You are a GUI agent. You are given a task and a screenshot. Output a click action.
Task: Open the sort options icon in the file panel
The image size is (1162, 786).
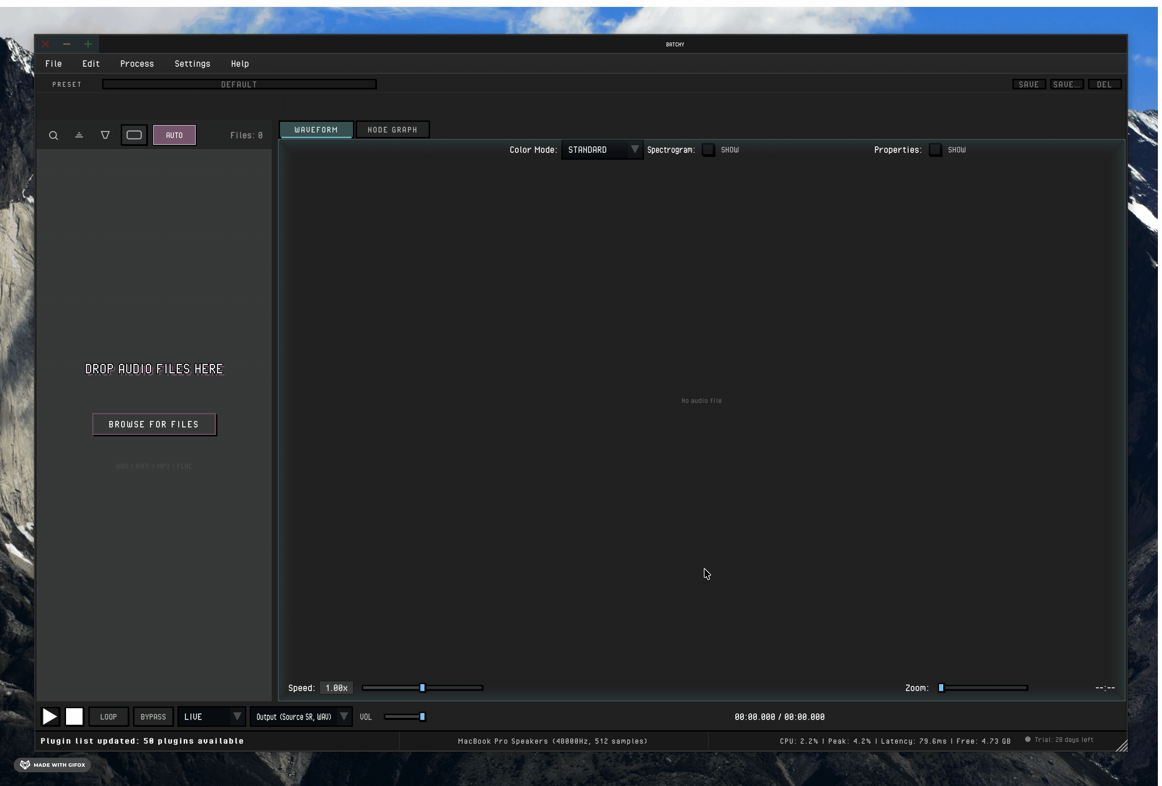point(79,135)
